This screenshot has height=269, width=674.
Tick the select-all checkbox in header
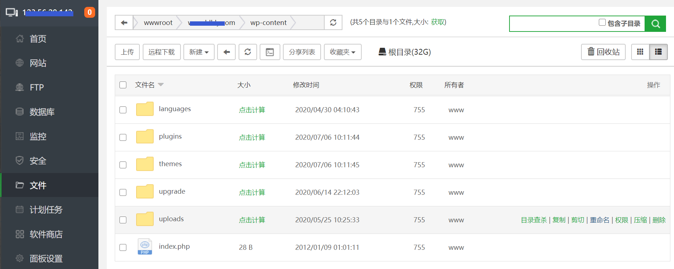123,85
